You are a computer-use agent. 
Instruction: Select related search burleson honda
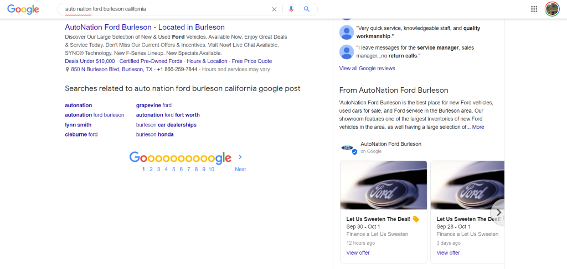pos(155,135)
